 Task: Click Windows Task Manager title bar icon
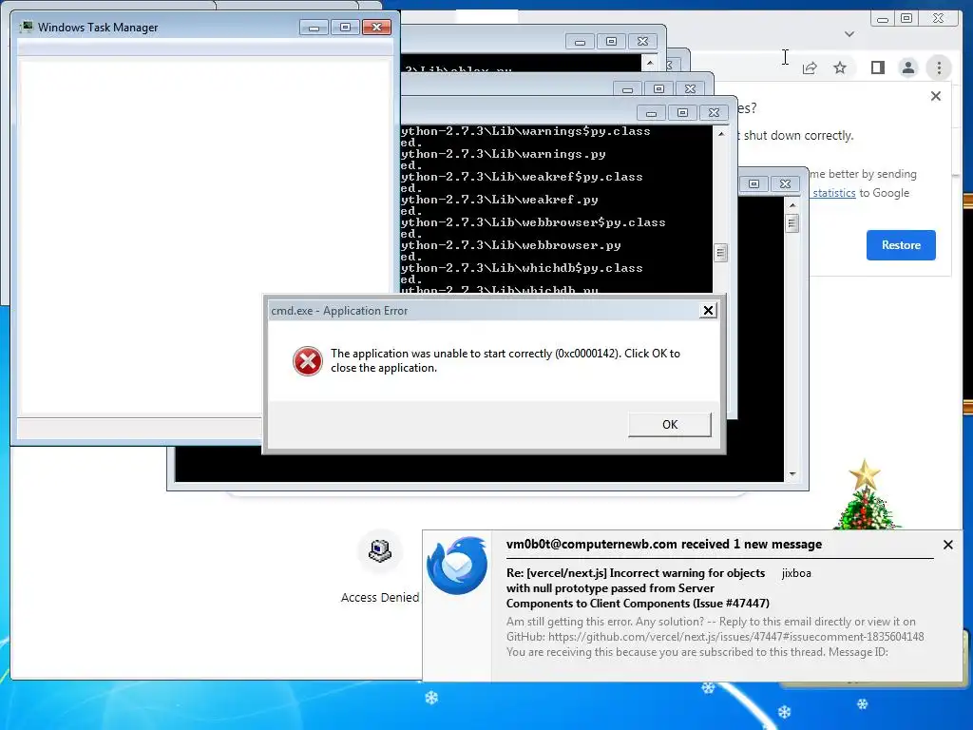coord(27,27)
